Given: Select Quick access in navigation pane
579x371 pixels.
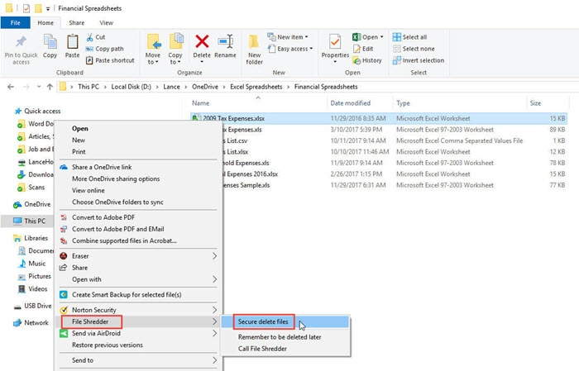Looking at the screenshot, I should click(42, 111).
